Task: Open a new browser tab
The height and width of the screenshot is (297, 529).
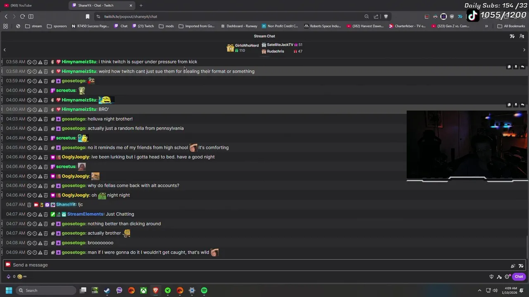Action: pyautogui.click(x=141, y=5)
